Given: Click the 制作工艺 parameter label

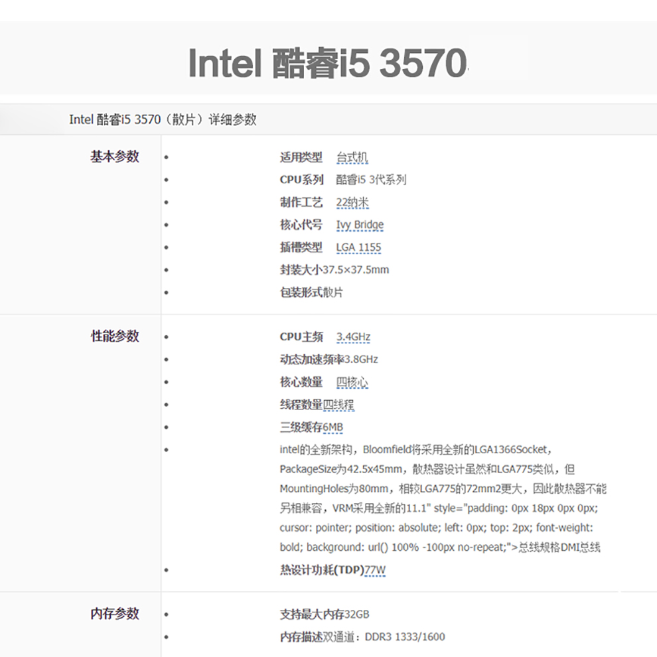Looking at the screenshot, I should pyautogui.click(x=301, y=202).
